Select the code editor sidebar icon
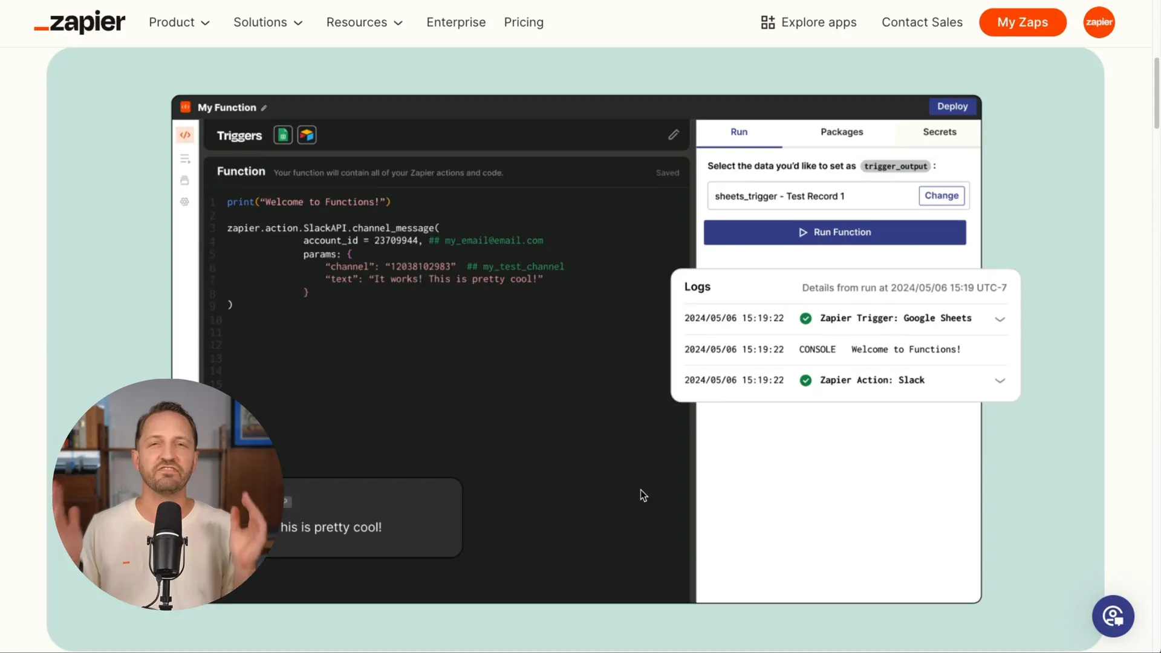This screenshot has height=653, width=1161. [x=185, y=135]
